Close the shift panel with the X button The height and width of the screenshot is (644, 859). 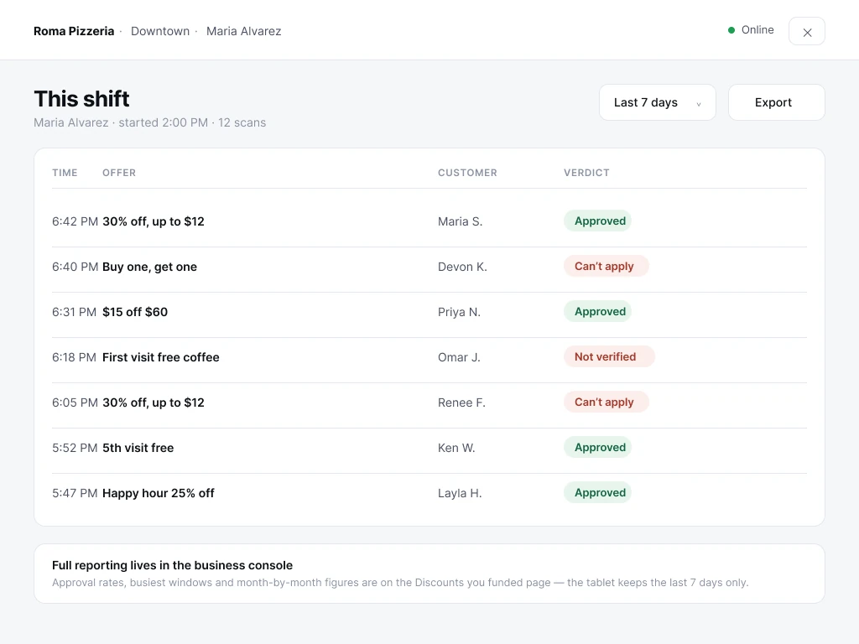click(806, 31)
